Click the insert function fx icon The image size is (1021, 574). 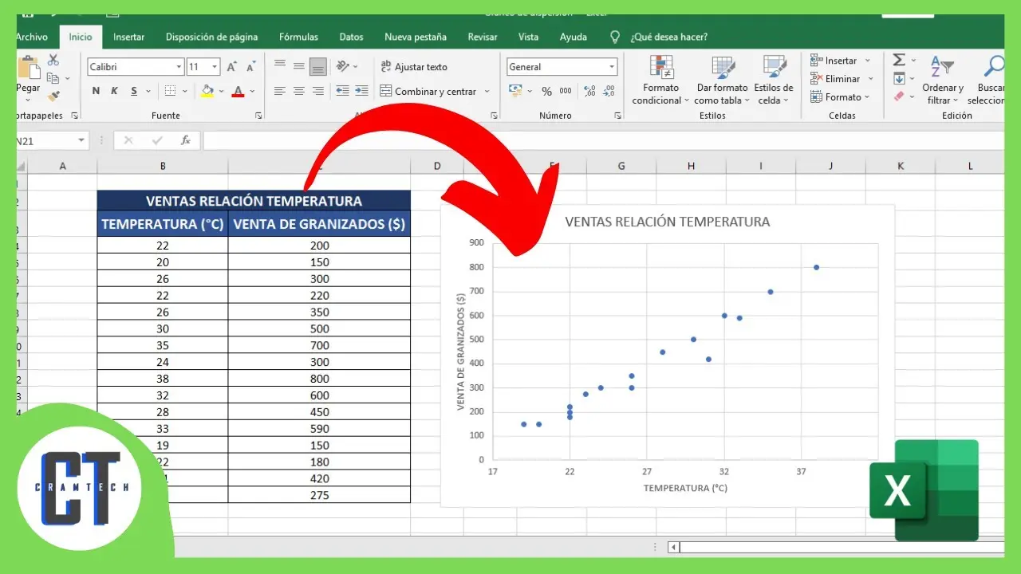(185, 140)
